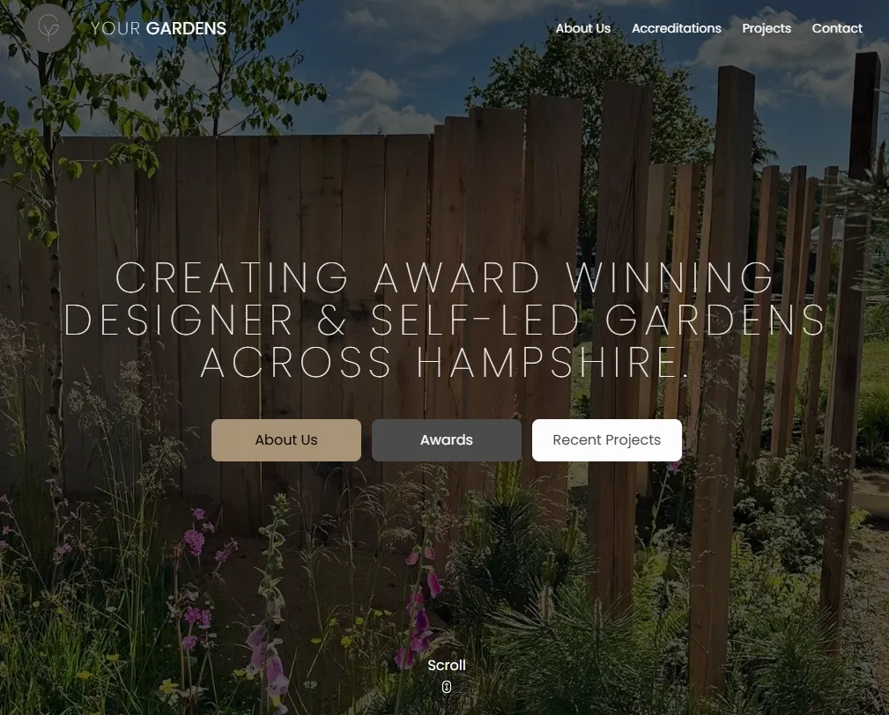
Task: Open Projects in the header menu
Action: tap(767, 28)
